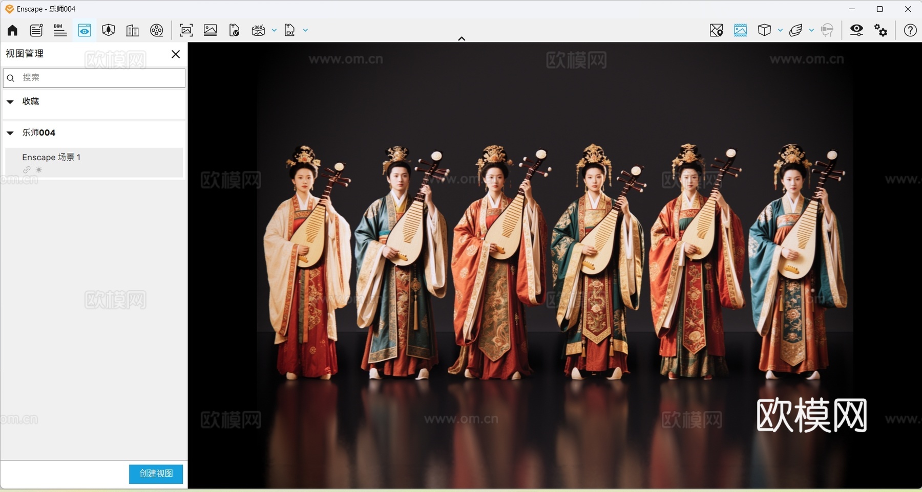The height and width of the screenshot is (492, 922).
Task: Minimize the Enscape window
Action: [852, 9]
